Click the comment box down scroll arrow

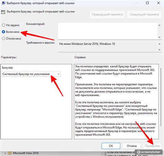point(160,37)
